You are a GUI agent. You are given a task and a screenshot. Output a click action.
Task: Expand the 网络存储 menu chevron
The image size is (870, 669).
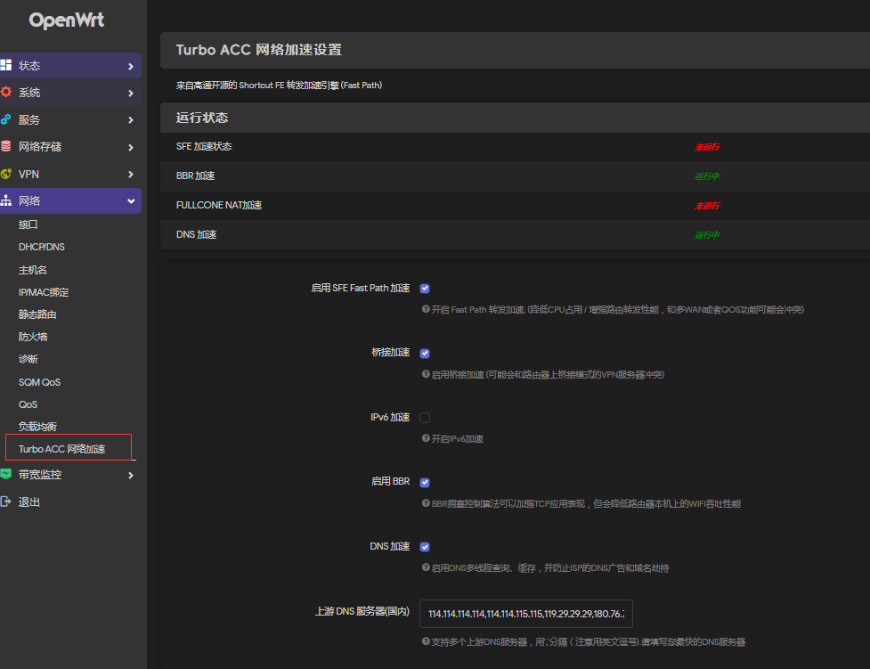click(131, 147)
